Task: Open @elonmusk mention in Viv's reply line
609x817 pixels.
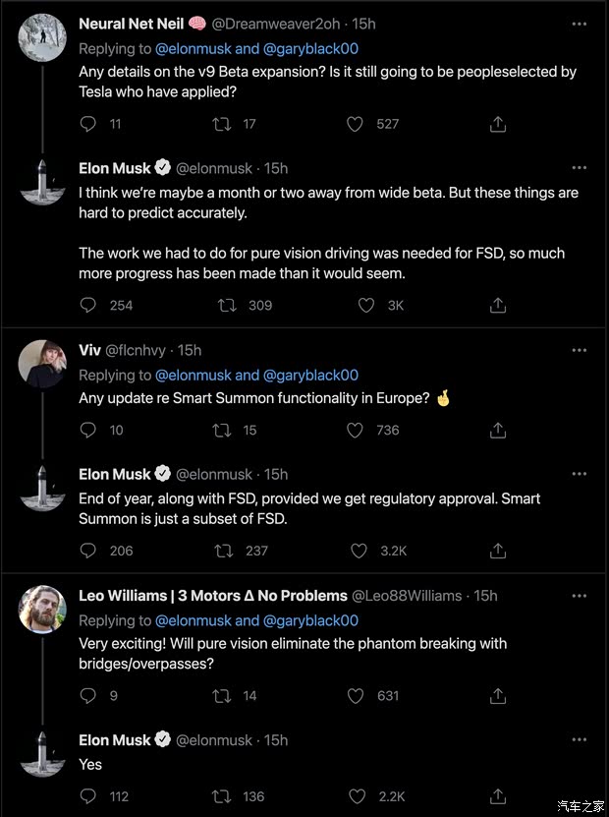Action: (193, 375)
